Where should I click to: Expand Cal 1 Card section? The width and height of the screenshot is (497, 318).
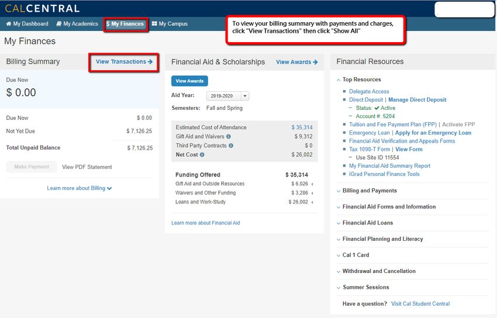[x=353, y=255]
